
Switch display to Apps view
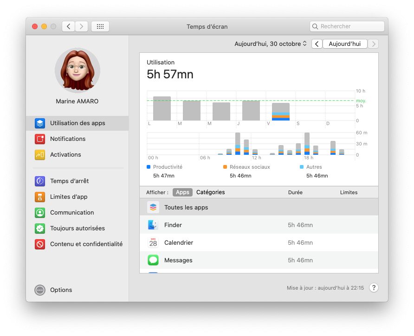182,192
